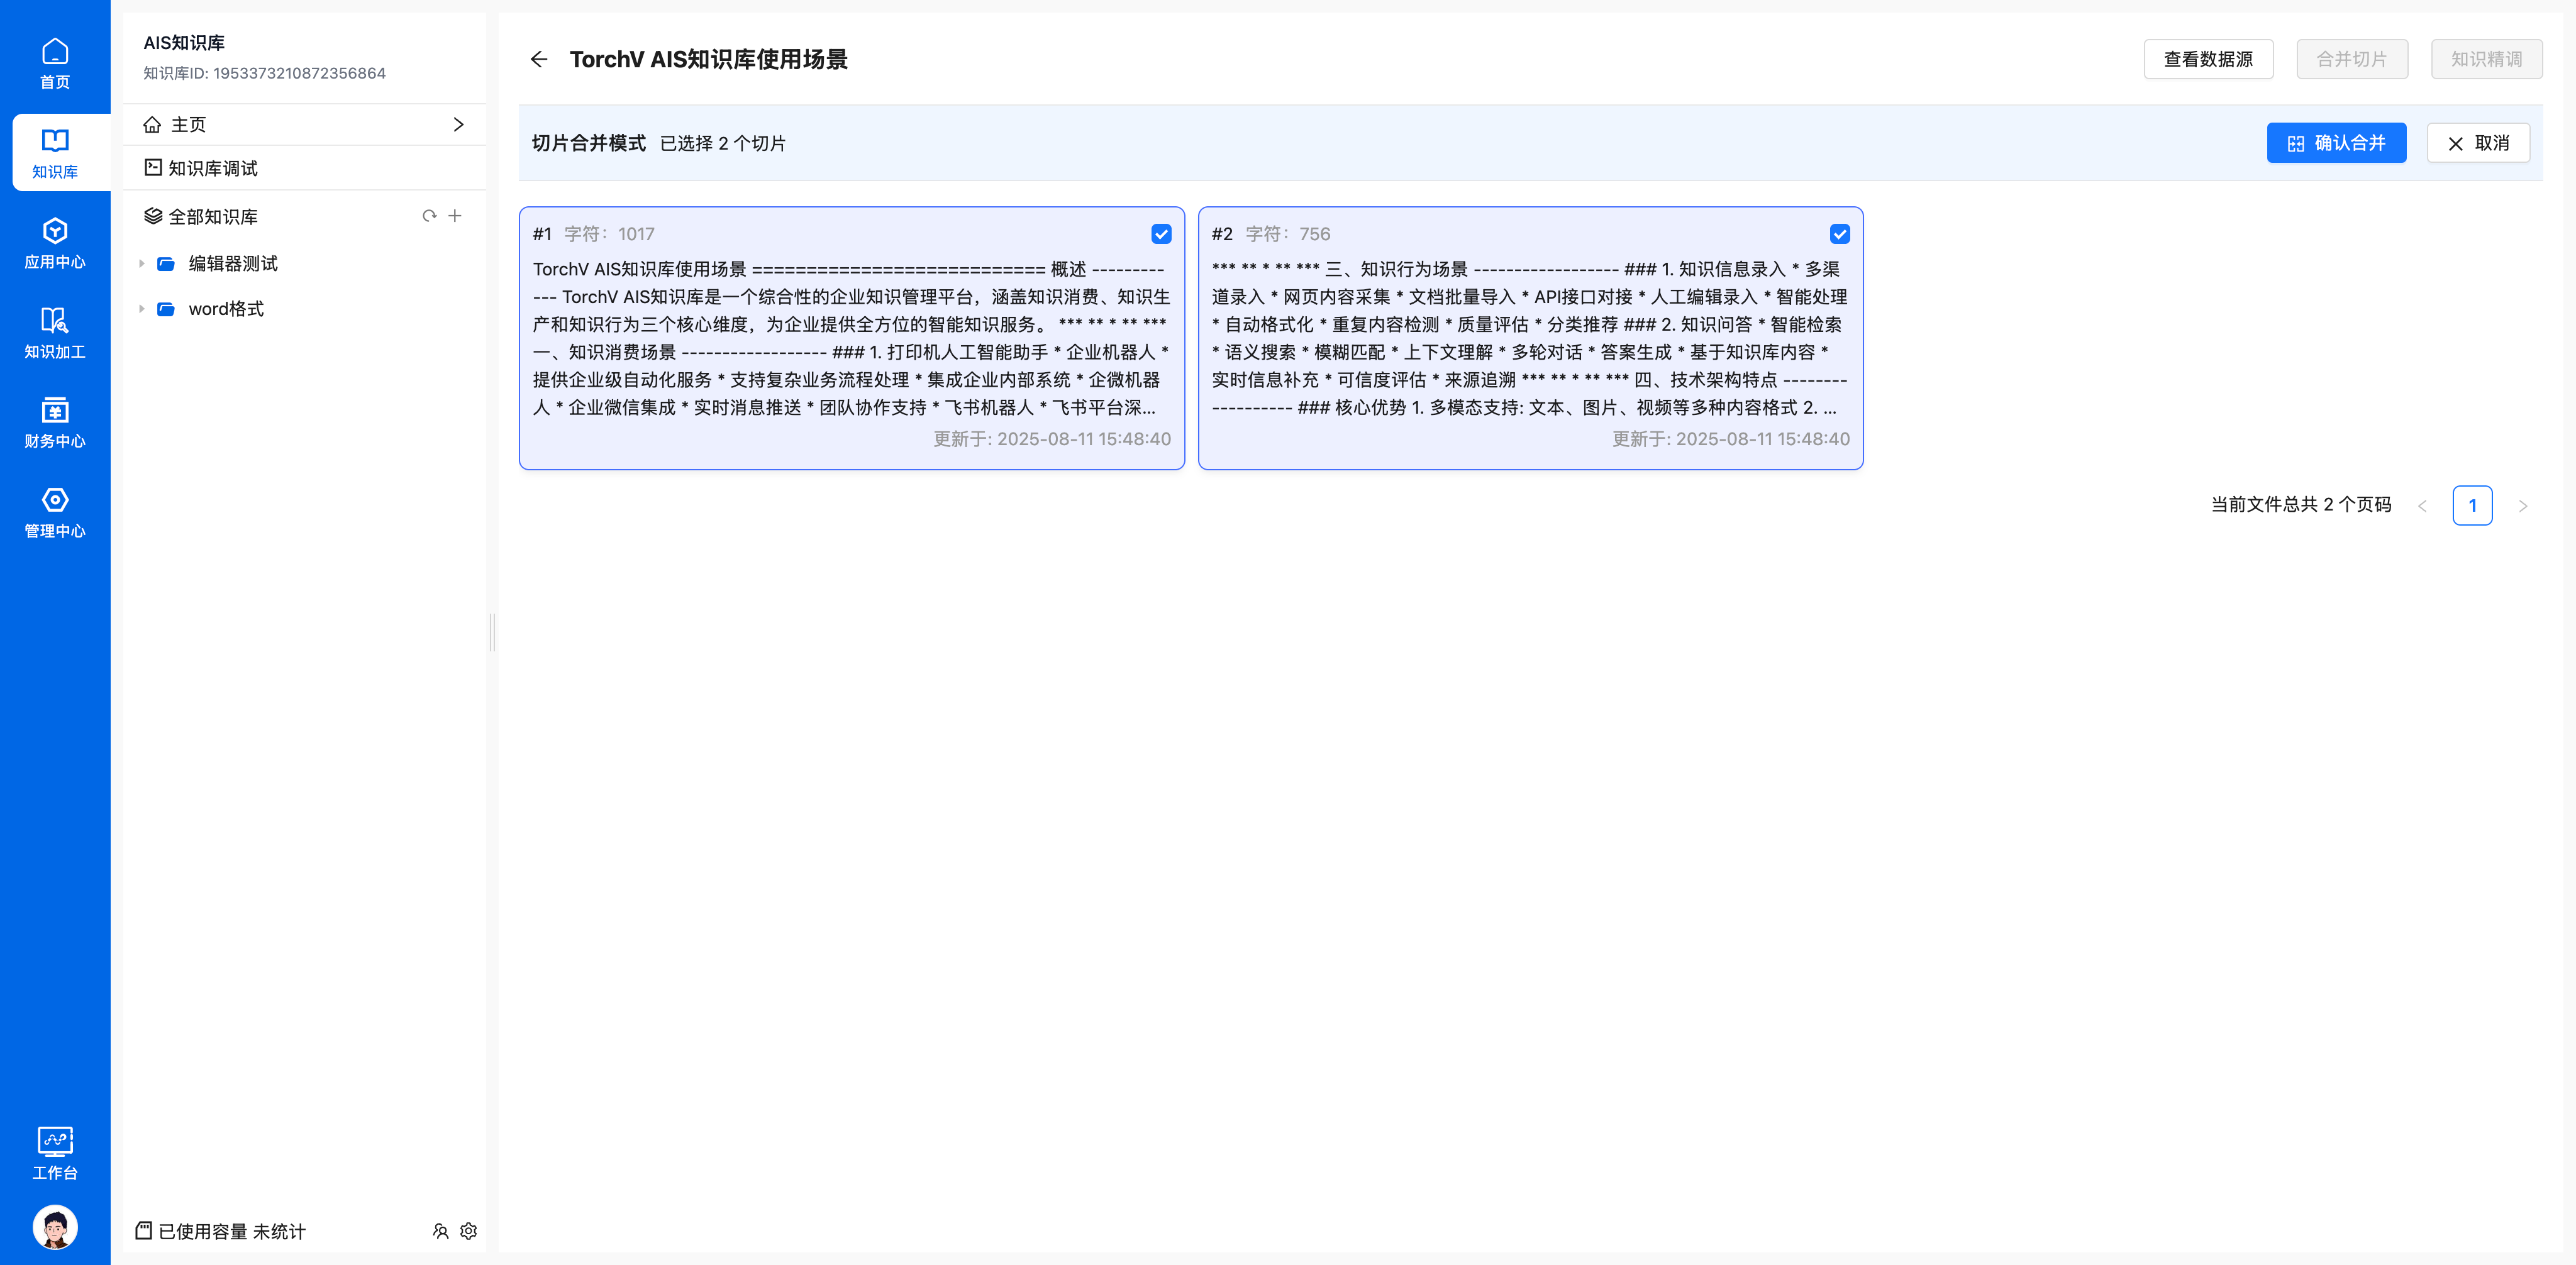Go to 首页 in the sidebar
This screenshot has width=2576, height=1265.
click(55, 63)
